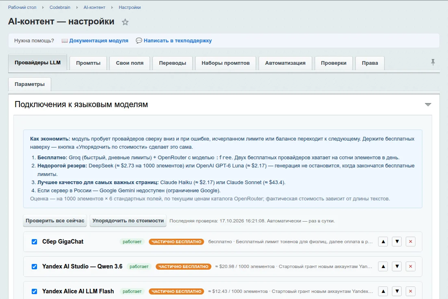Screen dimensions: 448x299
Task: Click the book icon next to Документация модуля
Action: point(65,41)
